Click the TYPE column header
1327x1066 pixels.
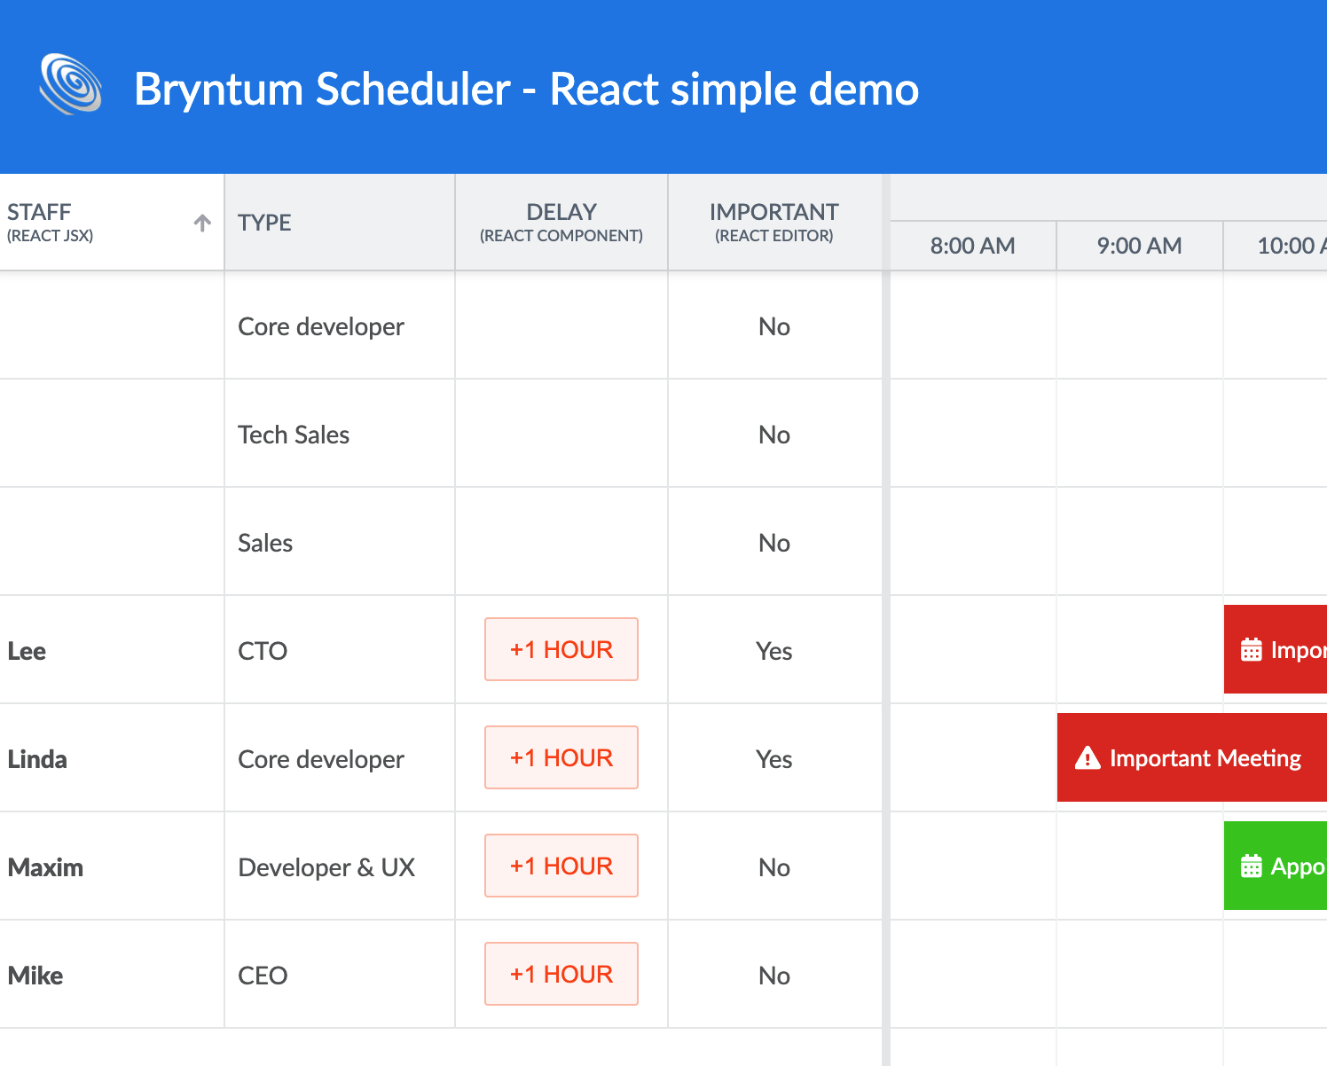[x=340, y=222]
